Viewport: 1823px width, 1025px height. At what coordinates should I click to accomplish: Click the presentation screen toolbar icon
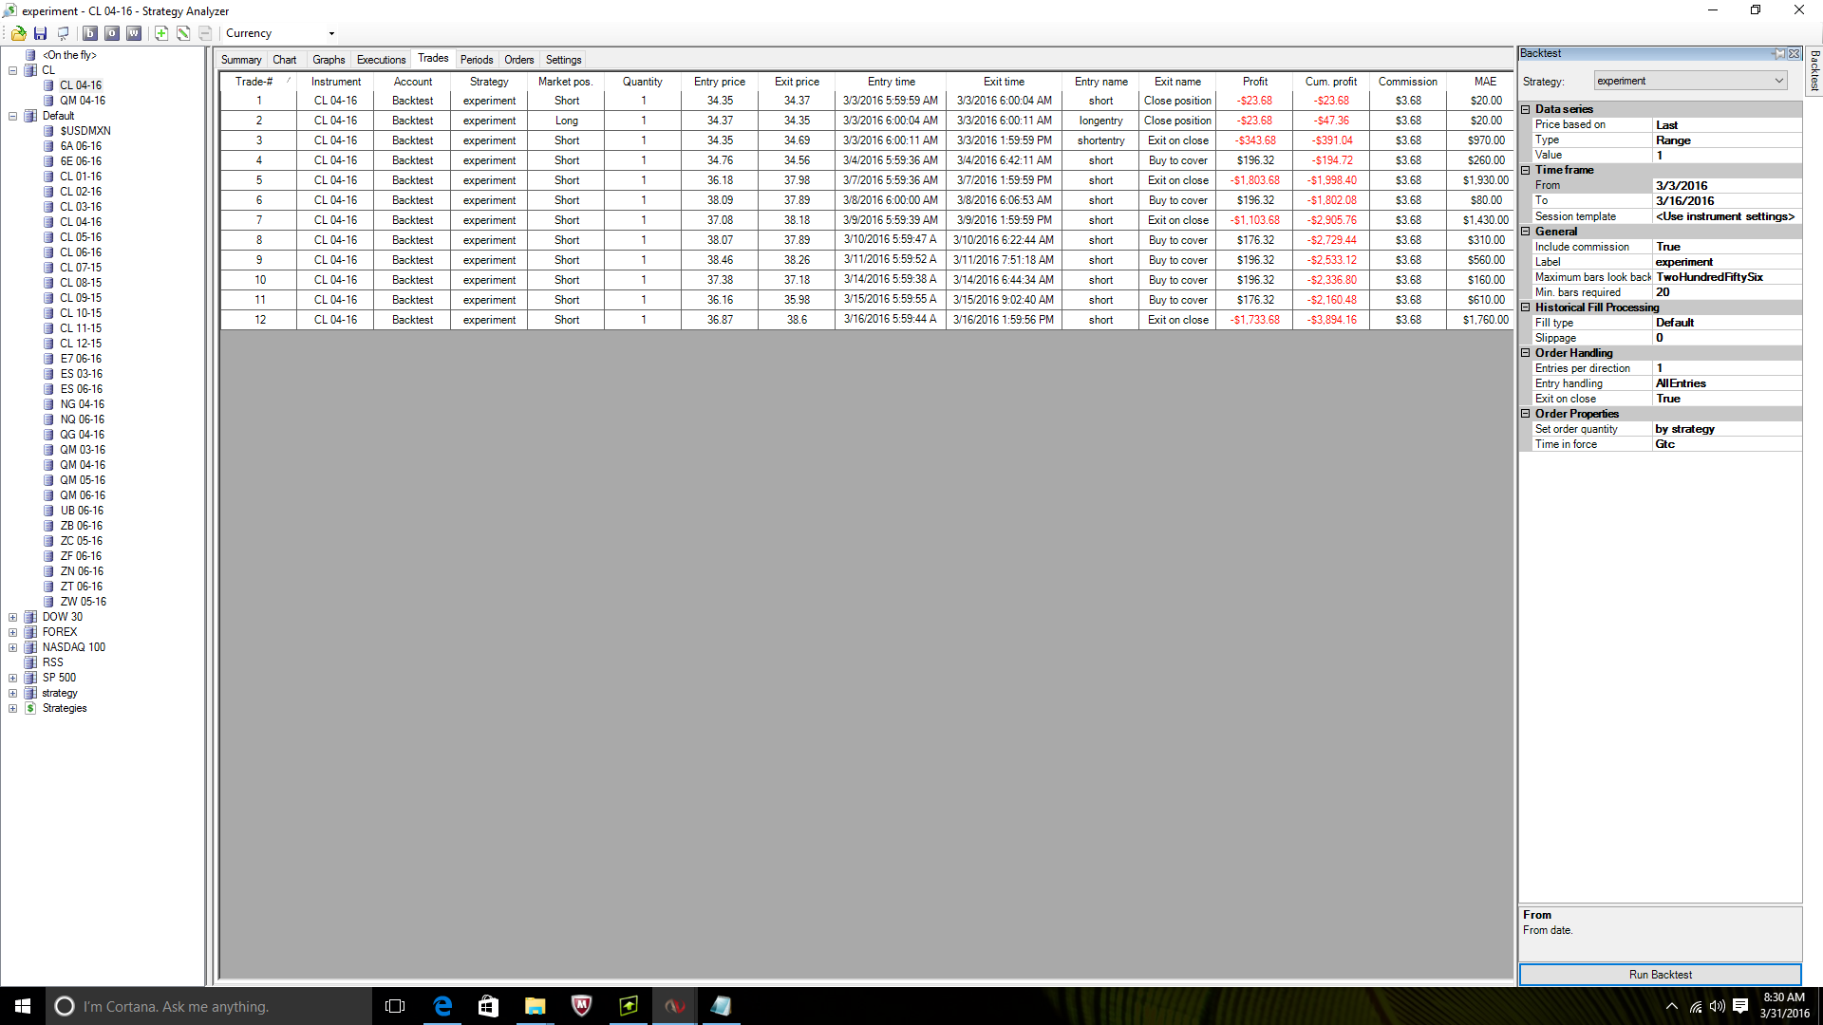64,33
